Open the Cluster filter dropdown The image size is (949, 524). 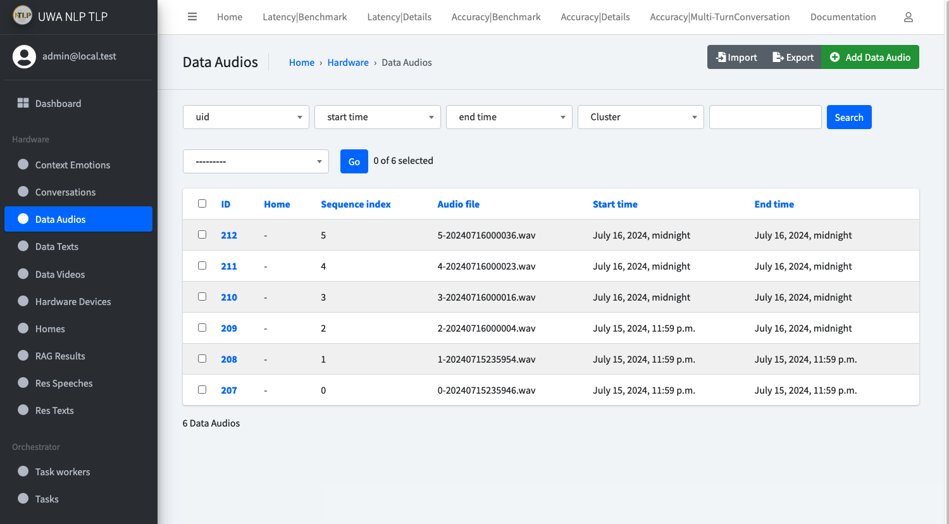(x=641, y=117)
